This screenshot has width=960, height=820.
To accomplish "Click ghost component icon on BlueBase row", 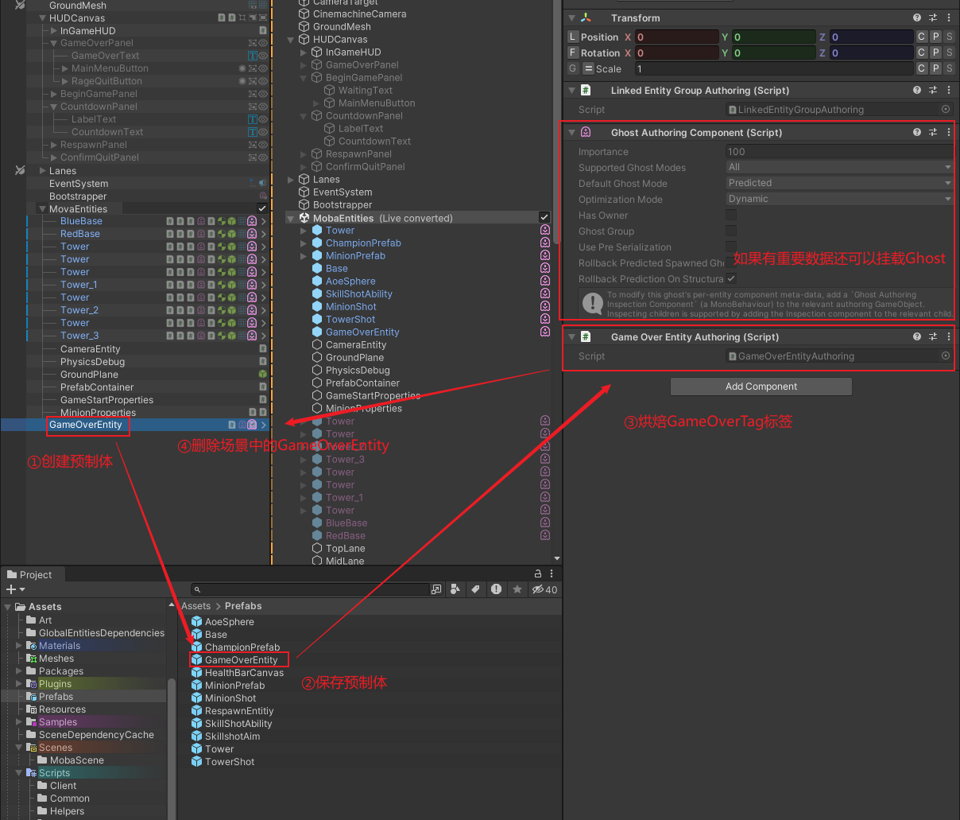I will click(252, 221).
